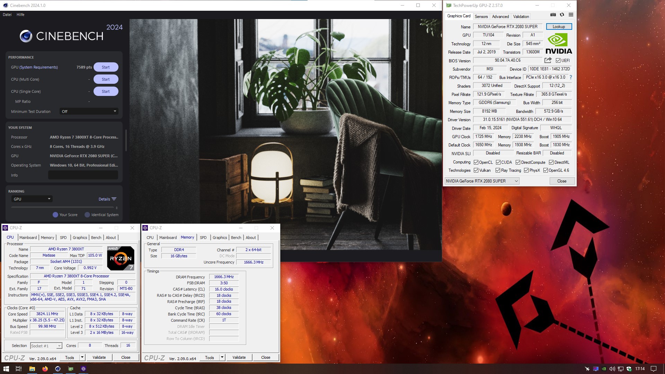The height and width of the screenshot is (374, 665).
Task: Switch to CPU-Z via taskbar icon
Action: (83, 369)
